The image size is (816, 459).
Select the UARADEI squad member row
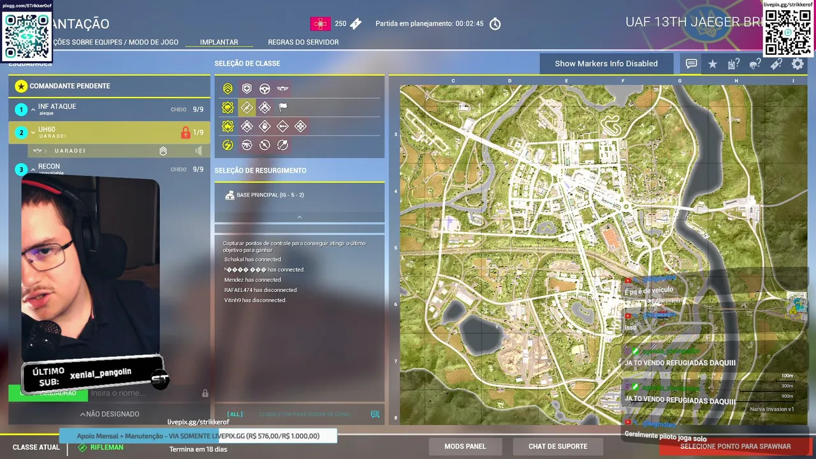point(119,151)
